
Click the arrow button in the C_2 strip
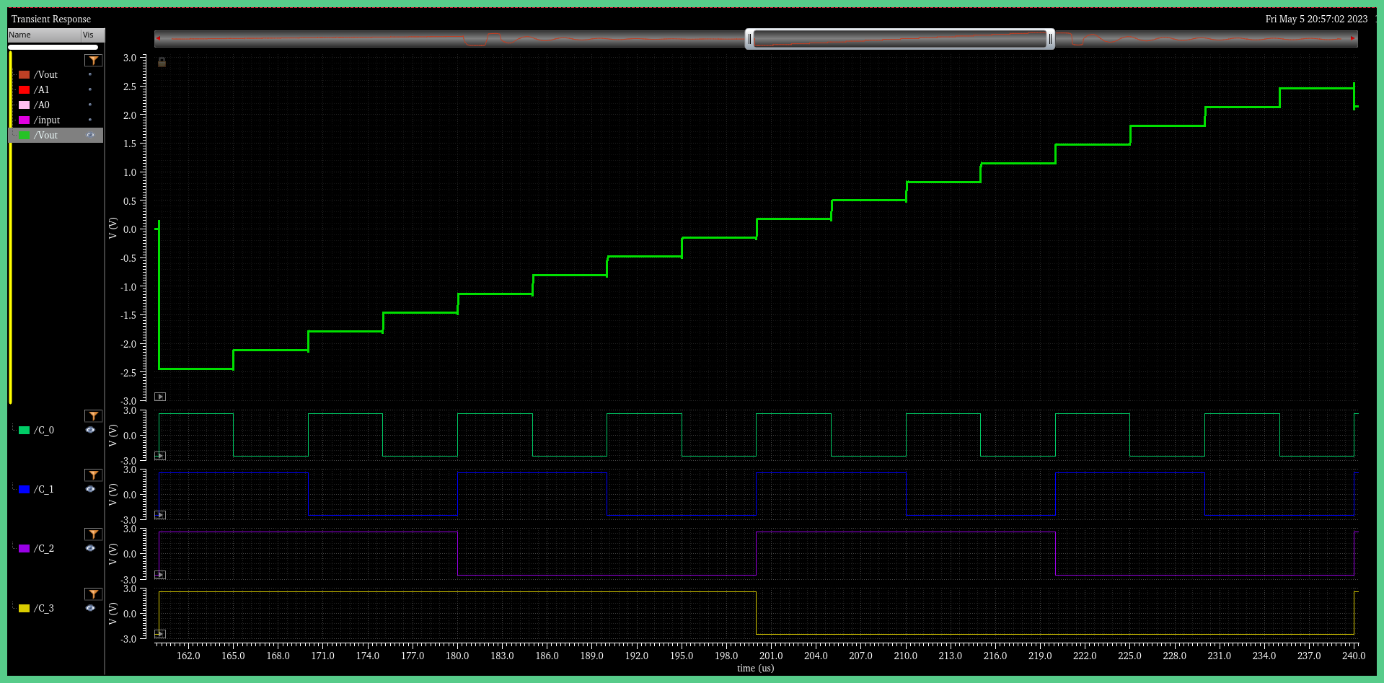click(x=160, y=575)
